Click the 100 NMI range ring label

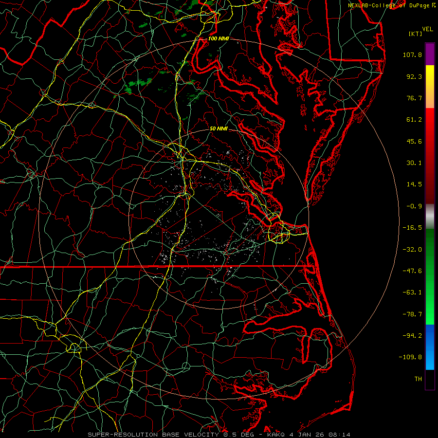[x=219, y=38]
